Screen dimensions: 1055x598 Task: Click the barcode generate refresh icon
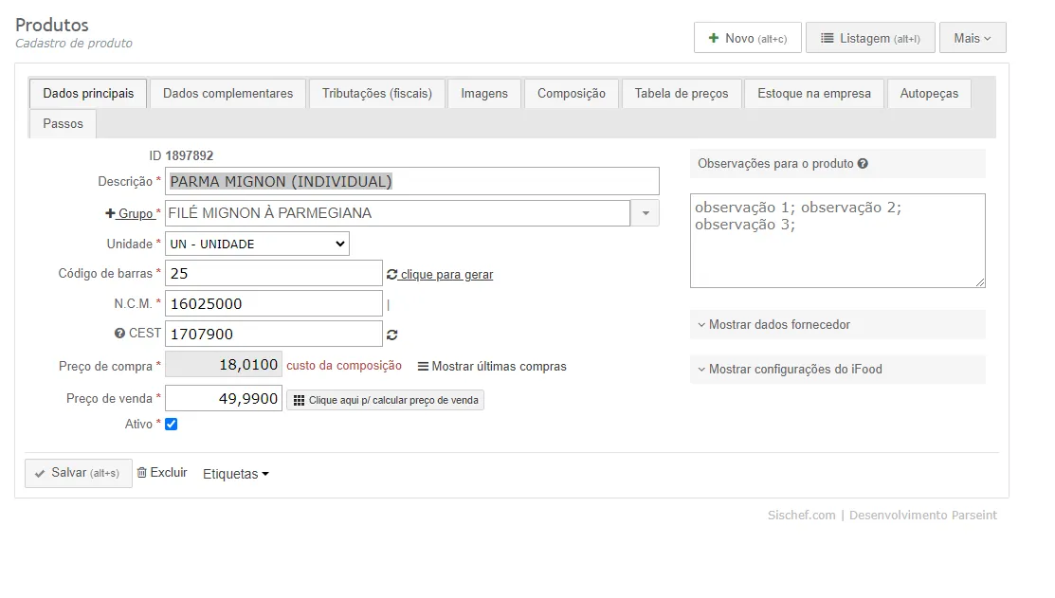(392, 275)
